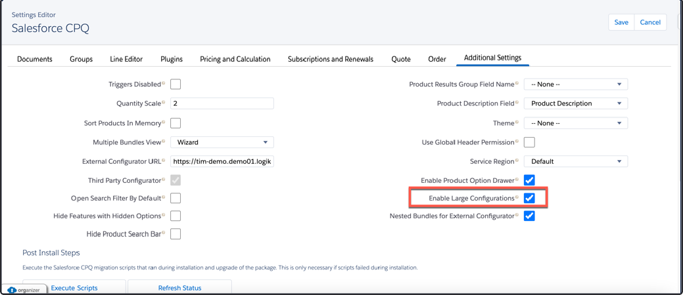Click the organizer cloud icon
The width and height of the screenshot is (683, 295).
point(11,290)
